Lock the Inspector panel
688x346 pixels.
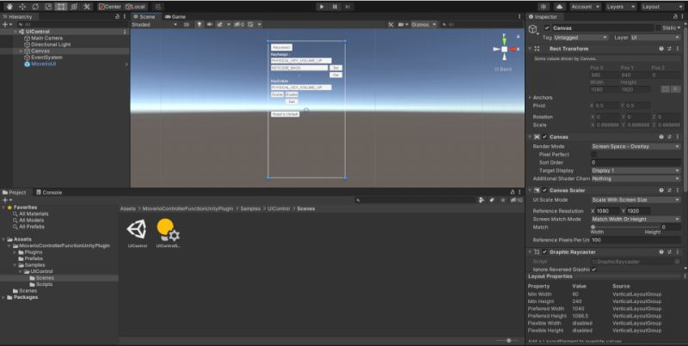673,16
